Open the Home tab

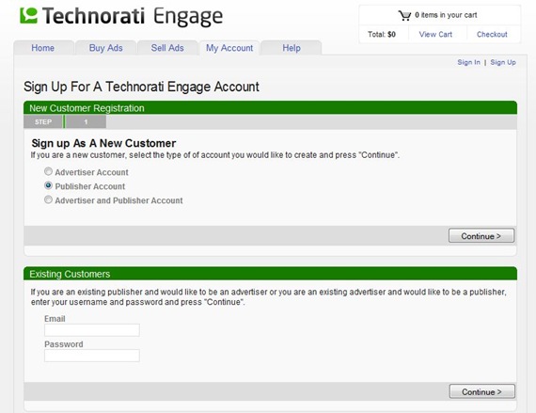(x=43, y=48)
